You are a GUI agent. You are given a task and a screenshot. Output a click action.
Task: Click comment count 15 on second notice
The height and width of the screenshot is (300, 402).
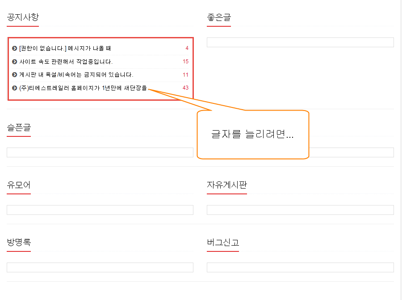click(186, 62)
